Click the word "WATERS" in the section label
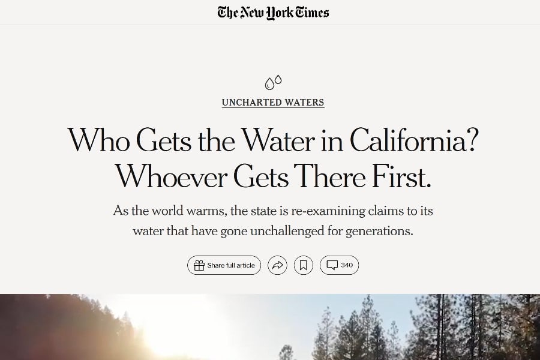540x360 pixels. [x=306, y=103]
